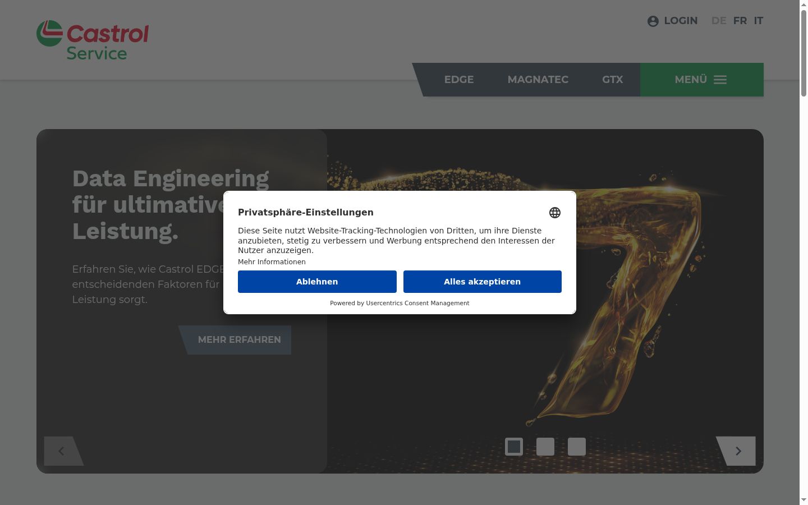This screenshot has height=505, width=808.
Task: Open the LOGIN link
Action: point(681,21)
